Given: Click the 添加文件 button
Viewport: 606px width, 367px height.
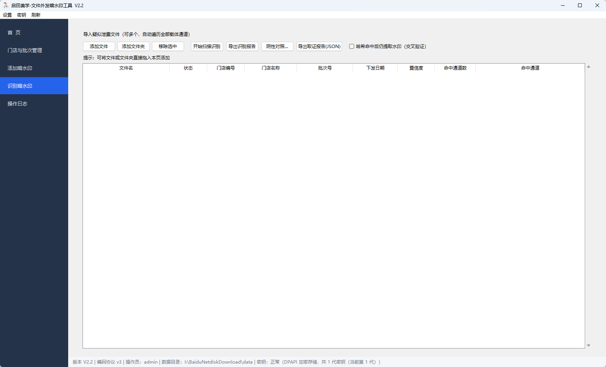Looking at the screenshot, I should point(99,47).
